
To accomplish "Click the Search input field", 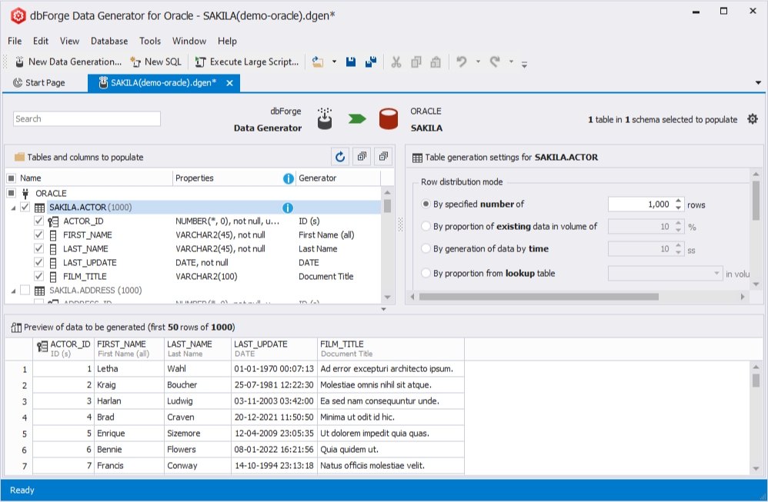I will pos(87,119).
